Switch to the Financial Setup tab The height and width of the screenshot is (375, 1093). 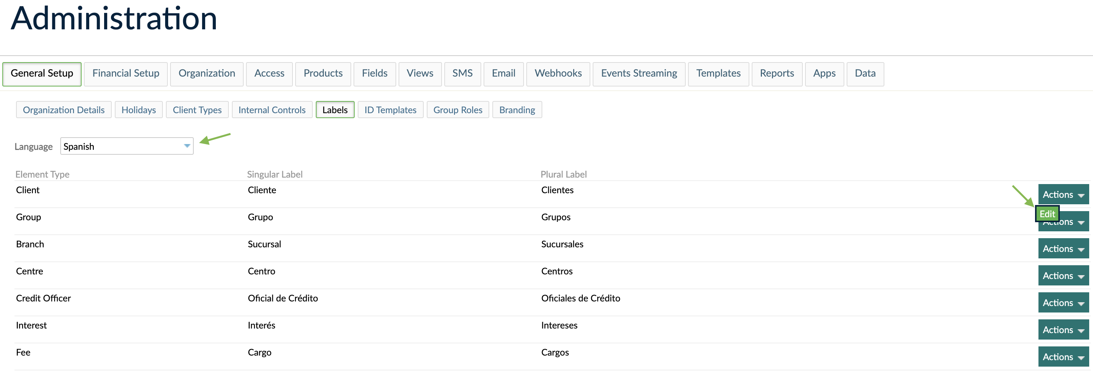coord(125,74)
